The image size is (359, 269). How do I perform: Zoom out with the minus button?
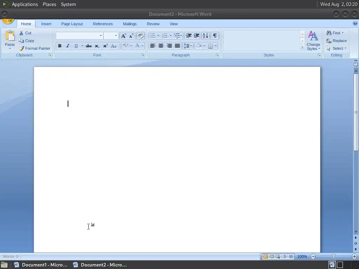coord(313,256)
